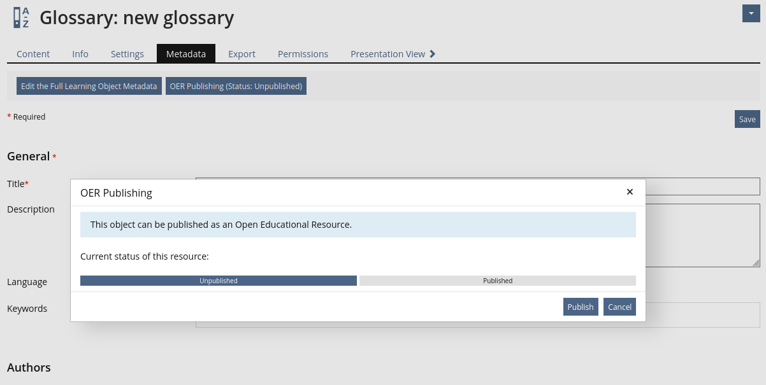Switch to the Content tab

tap(33, 54)
